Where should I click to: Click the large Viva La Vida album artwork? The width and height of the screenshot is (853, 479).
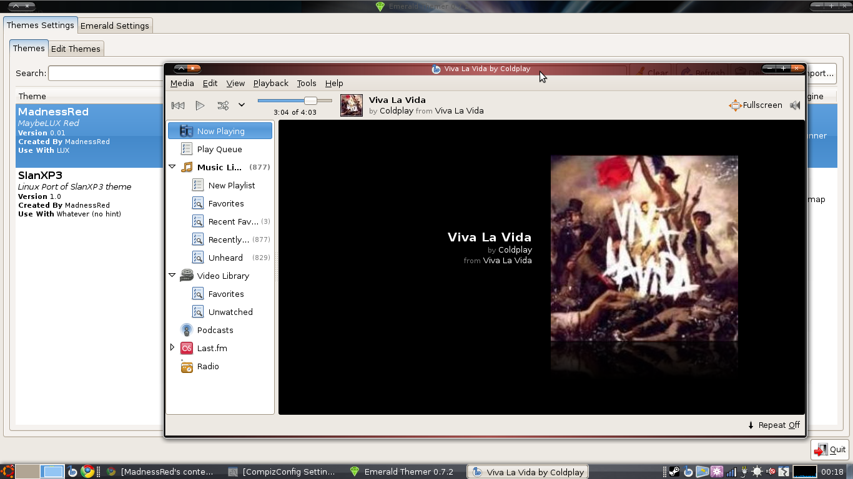(x=644, y=248)
